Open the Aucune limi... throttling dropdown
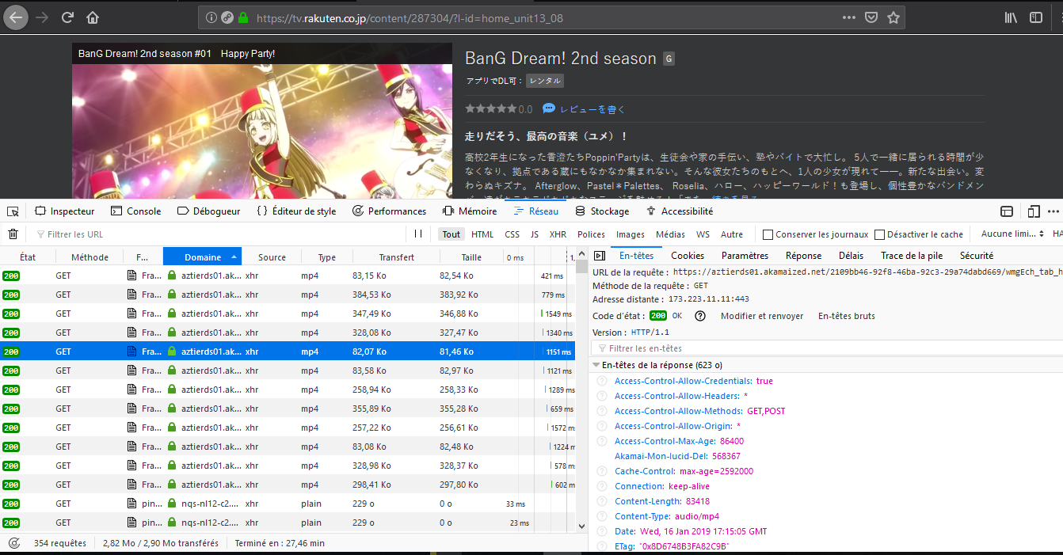This screenshot has width=1063, height=555. (x=1013, y=234)
